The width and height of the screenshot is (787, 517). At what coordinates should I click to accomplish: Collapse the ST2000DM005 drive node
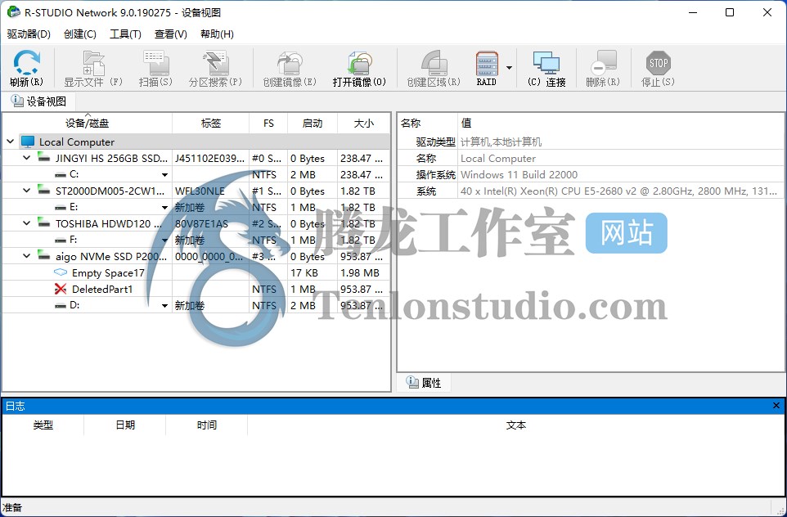pyautogui.click(x=27, y=191)
